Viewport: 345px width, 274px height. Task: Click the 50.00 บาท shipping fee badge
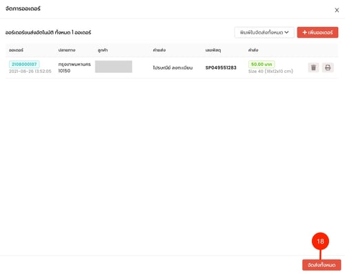coord(262,64)
